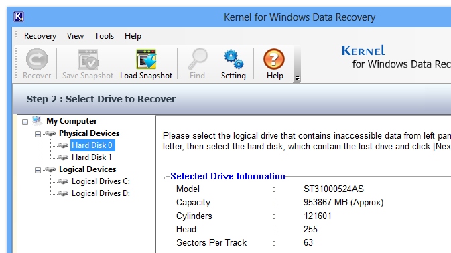
Task: Open the toolbar overflow options arrow
Action: 297,78
